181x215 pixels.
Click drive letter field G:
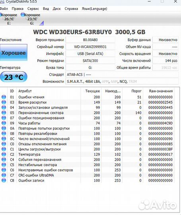click(x=90, y=68)
